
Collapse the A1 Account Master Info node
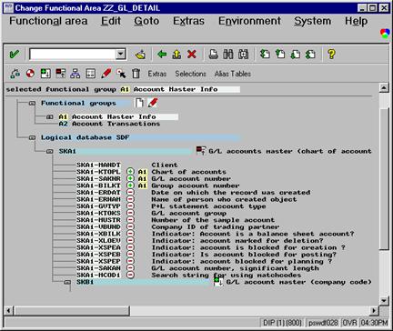50,117
